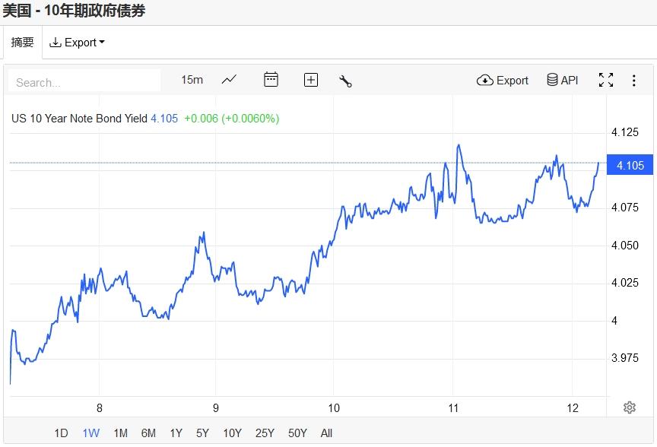Show All historical data range
657x447 pixels.
(326, 433)
